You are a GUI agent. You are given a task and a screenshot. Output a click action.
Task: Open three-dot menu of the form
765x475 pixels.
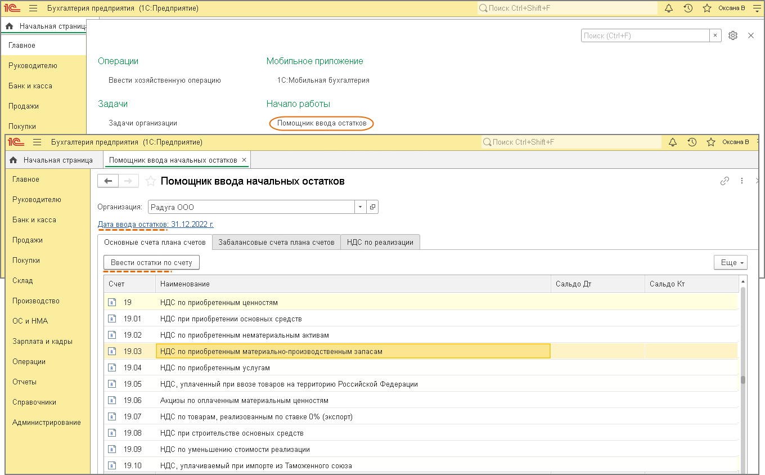click(742, 181)
